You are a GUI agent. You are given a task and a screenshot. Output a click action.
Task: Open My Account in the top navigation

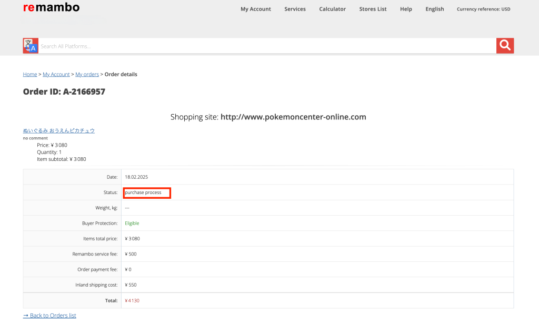click(255, 9)
